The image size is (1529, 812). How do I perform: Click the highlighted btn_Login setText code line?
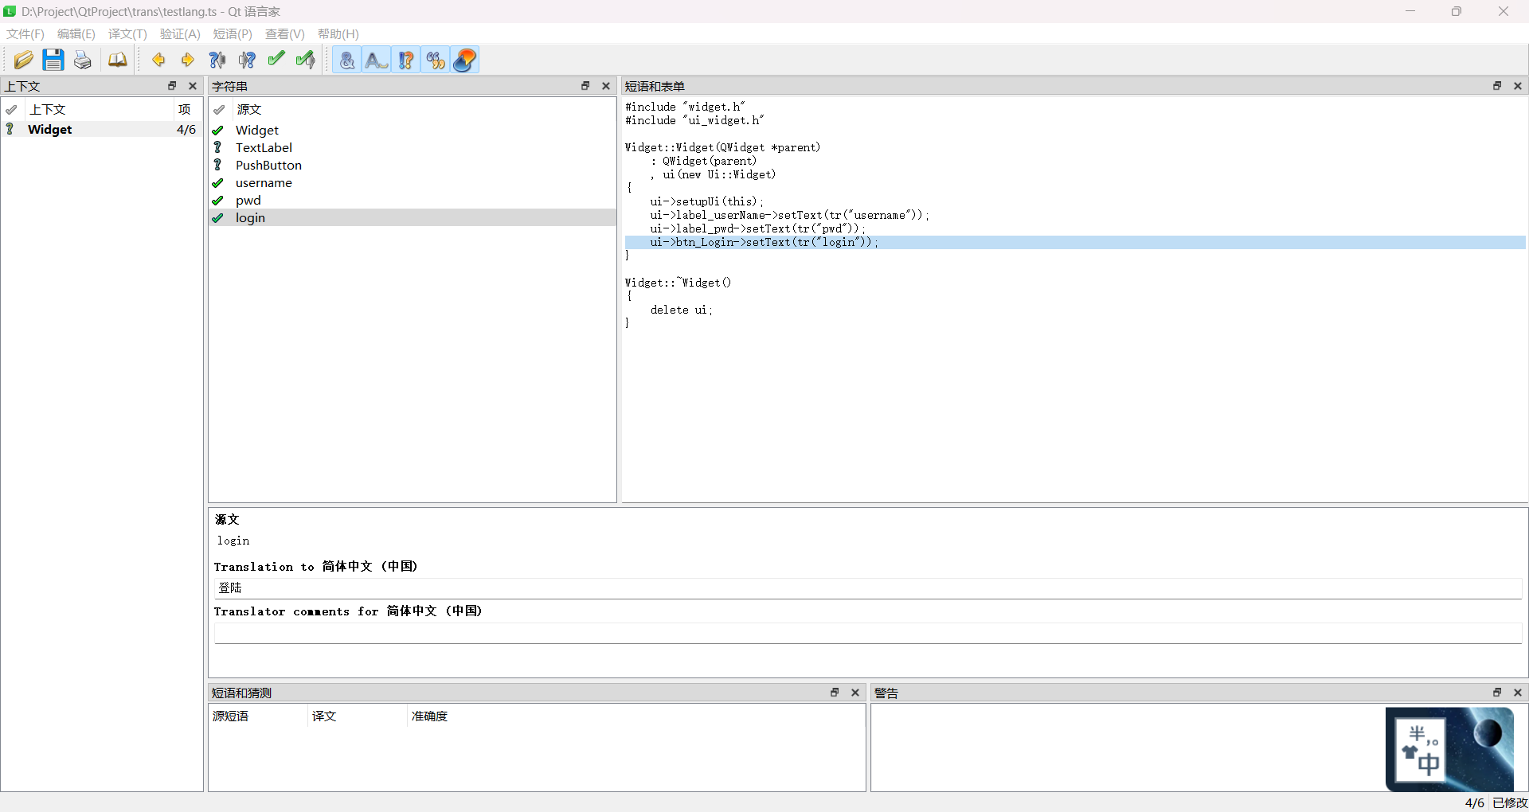click(x=1075, y=242)
